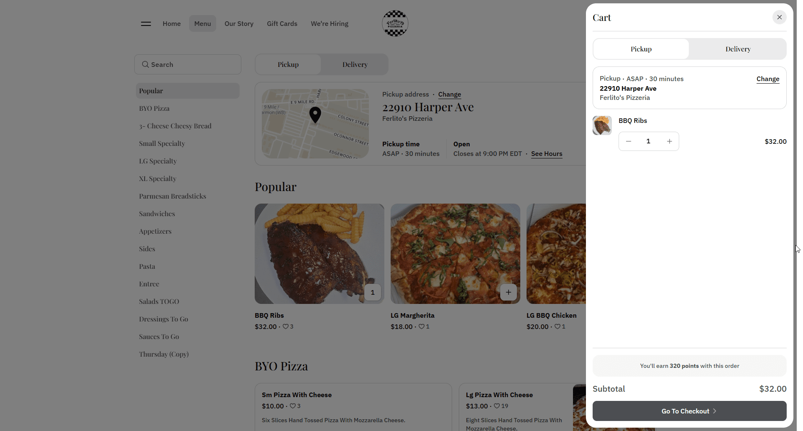
Task: Click the map location pin
Action: (315, 115)
